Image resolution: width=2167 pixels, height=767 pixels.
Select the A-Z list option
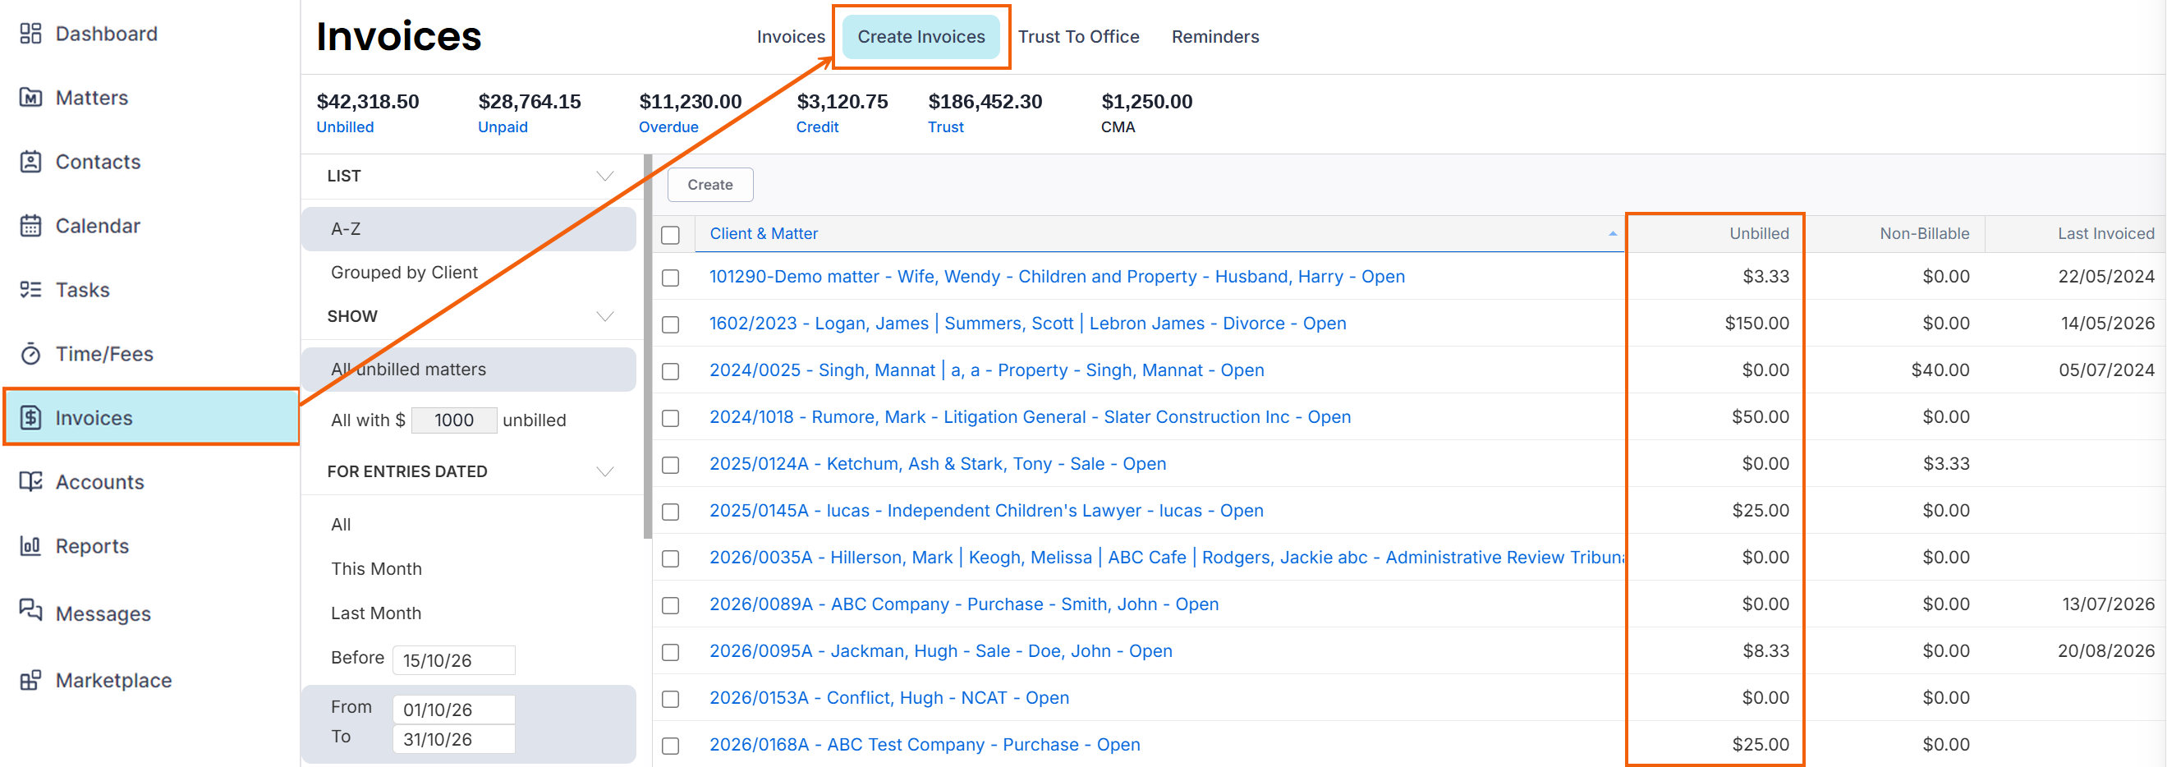coord(469,229)
